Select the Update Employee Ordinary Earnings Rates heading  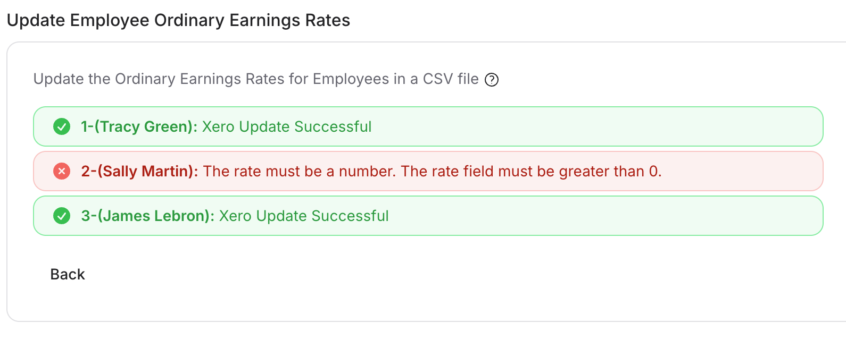[x=178, y=20]
